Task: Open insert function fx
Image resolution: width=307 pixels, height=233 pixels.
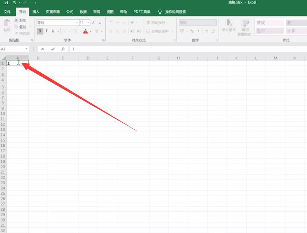Action: point(63,49)
